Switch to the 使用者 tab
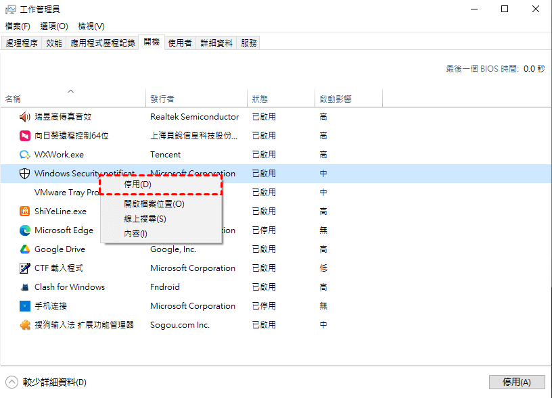The height and width of the screenshot is (398, 552). 180,43
